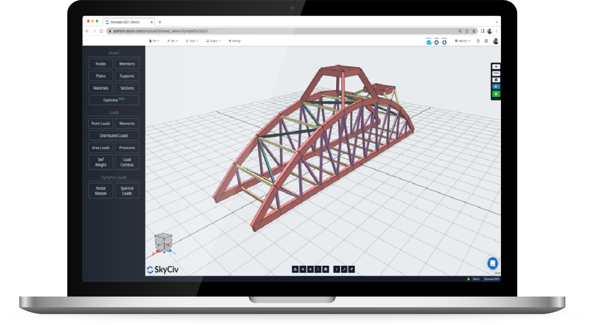Open the chat support bubble
590x325 pixels.
493,263
